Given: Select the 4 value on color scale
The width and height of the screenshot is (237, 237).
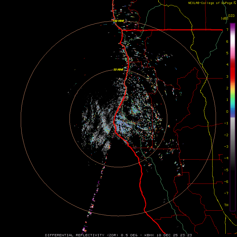Looking at the screenshot, I should coord(227,65).
